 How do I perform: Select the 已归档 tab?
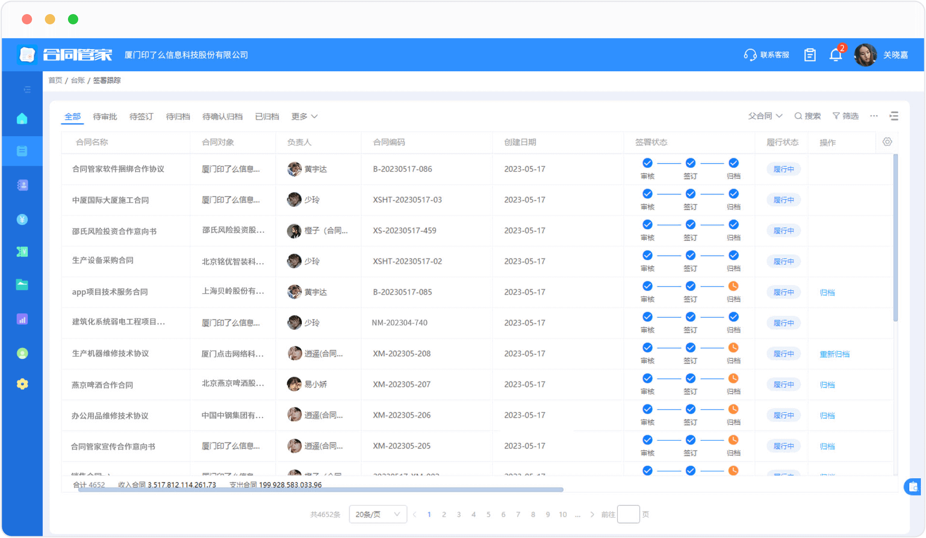pyautogui.click(x=267, y=117)
